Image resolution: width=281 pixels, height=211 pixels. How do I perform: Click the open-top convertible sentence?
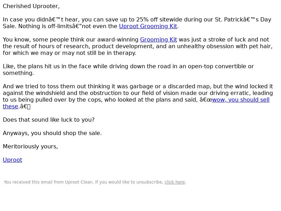click(x=128, y=70)
